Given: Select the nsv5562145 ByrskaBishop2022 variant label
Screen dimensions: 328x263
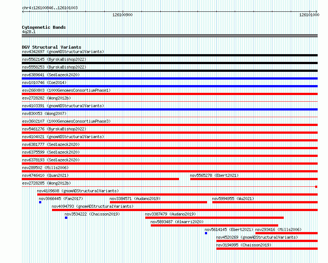Looking at the screenshot, I should [x=54, y=59].
